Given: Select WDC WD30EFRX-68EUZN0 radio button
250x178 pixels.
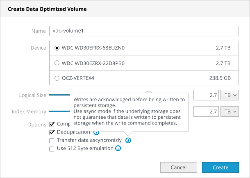Looking at the screenshot, I should 57,48.
